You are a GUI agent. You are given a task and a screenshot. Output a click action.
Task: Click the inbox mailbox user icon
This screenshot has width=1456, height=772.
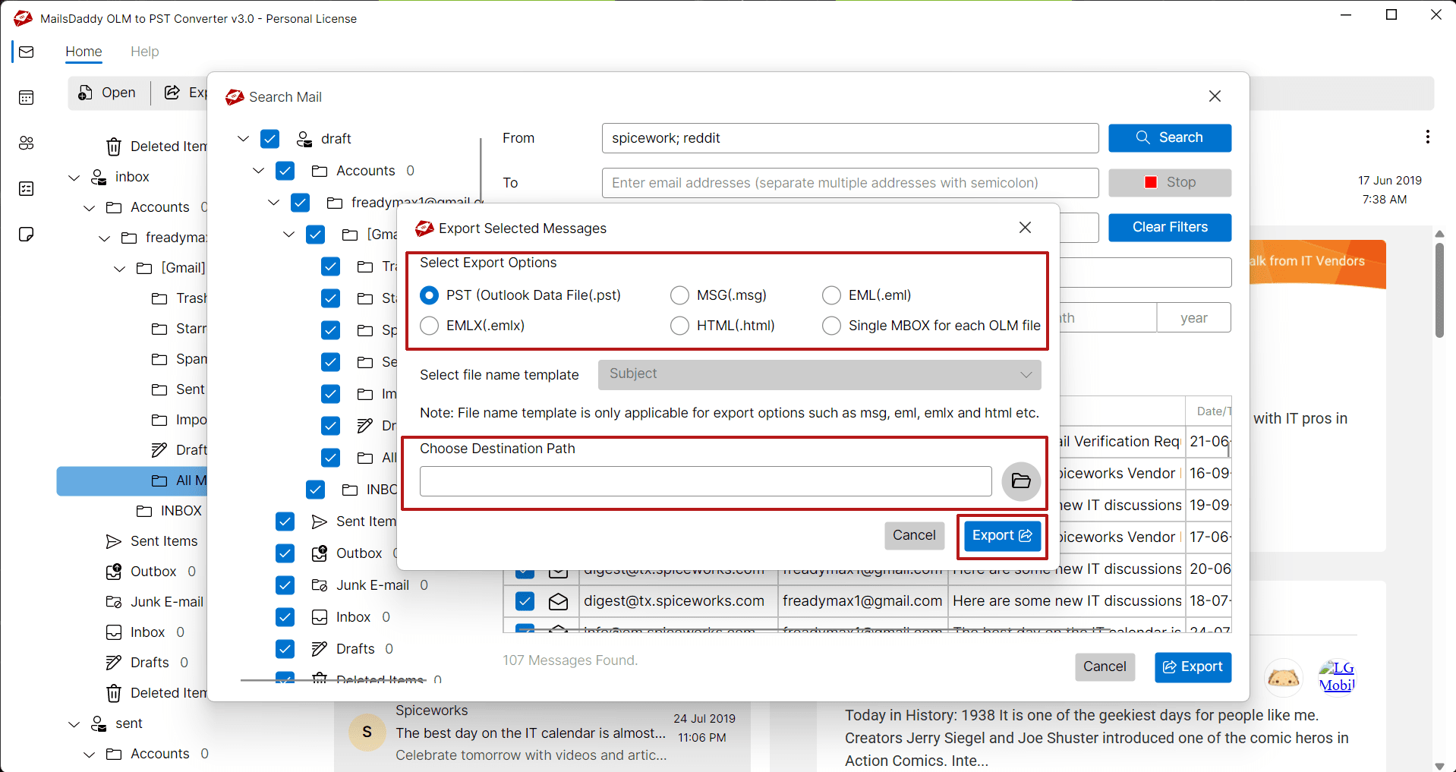[99, 177]
